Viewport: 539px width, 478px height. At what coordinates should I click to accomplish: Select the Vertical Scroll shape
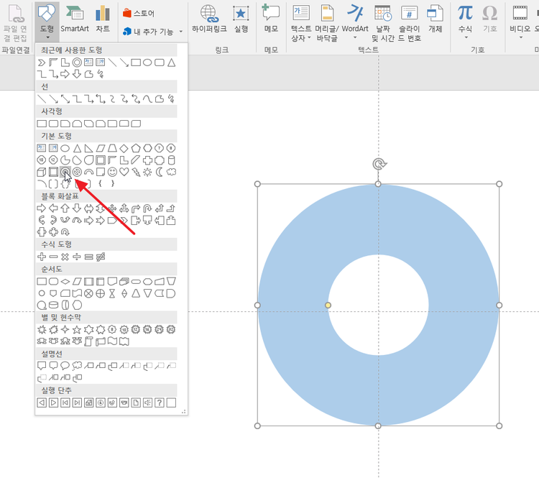click(88, 341)
